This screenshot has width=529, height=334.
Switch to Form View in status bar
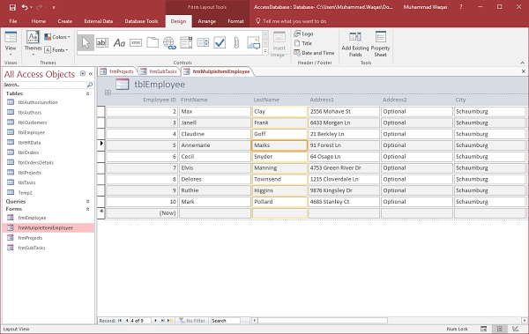pos(483,329)
